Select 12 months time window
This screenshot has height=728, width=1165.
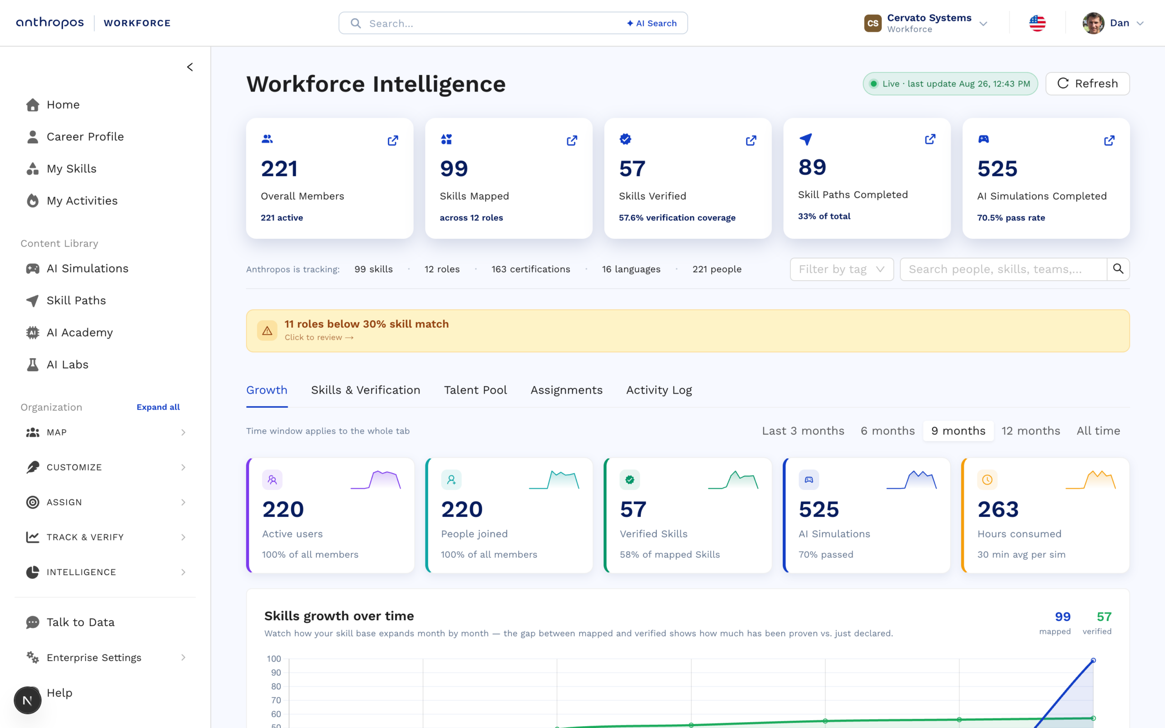point(1031,431)
